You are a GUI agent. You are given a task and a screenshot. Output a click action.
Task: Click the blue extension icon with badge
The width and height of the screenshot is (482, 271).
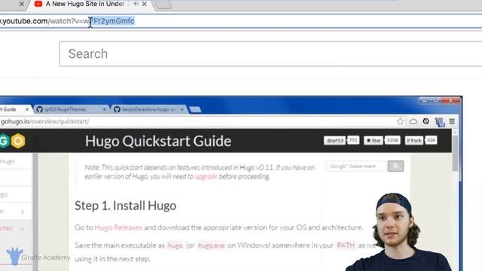pos(440,122)
